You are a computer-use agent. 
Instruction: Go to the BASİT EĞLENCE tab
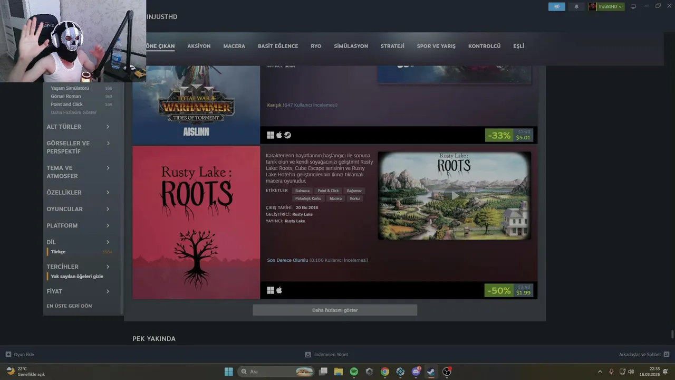pyautogui.click(x=278, y=46)
